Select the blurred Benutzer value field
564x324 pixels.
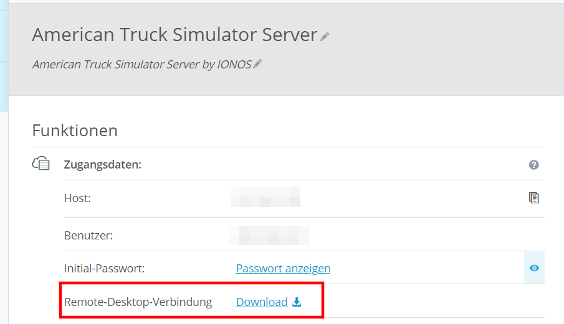[269, 235]
